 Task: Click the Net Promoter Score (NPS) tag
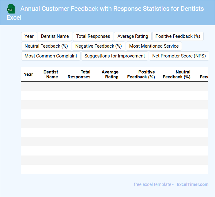click(x=179, y=56)
